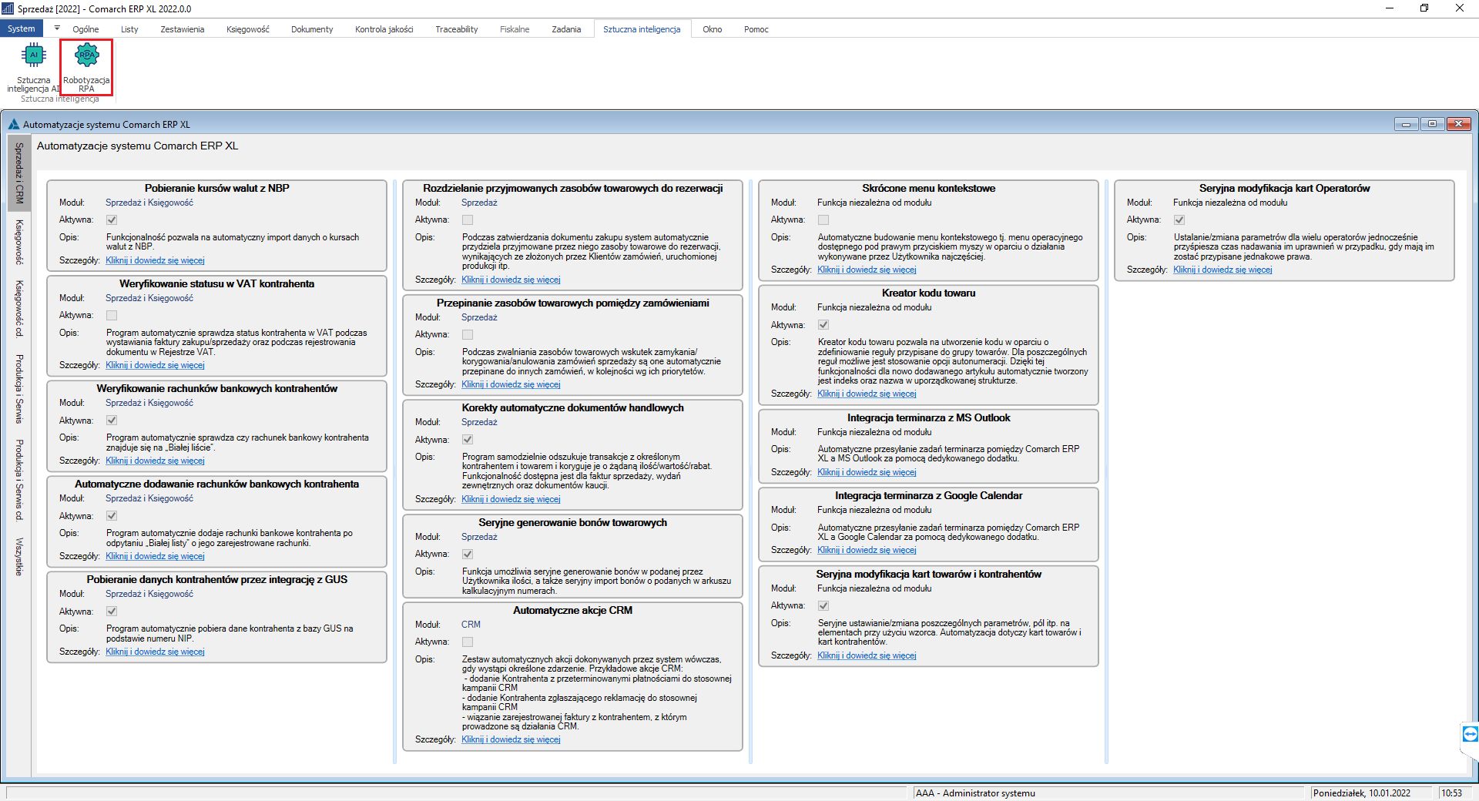The width and height of the screenshot is (1479, 801).
Task: Select the Sztuczna inteligencja ribbon tab
Action: click(x=642, y=29)
